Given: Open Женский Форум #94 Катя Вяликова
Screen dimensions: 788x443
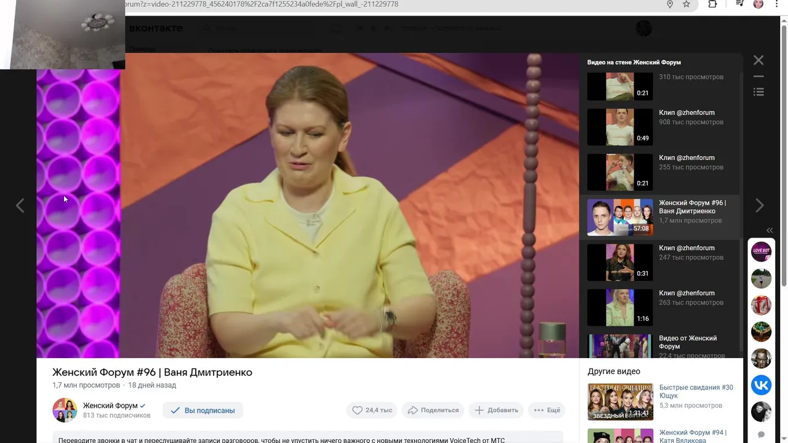Looking at the screenshot, I should pos(693,436).
